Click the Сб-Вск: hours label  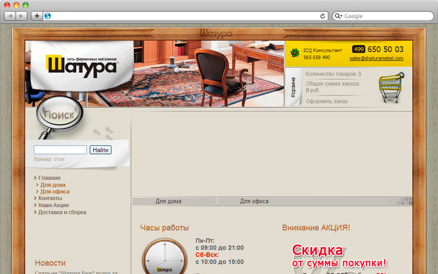(x=207, y=255)
